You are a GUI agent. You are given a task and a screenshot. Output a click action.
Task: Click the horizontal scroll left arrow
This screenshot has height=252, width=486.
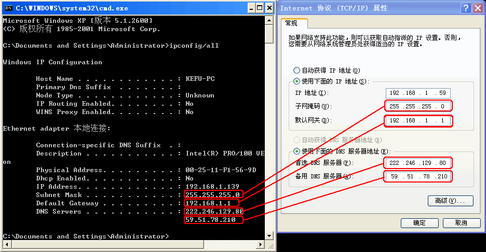click(x=7, y=245)
